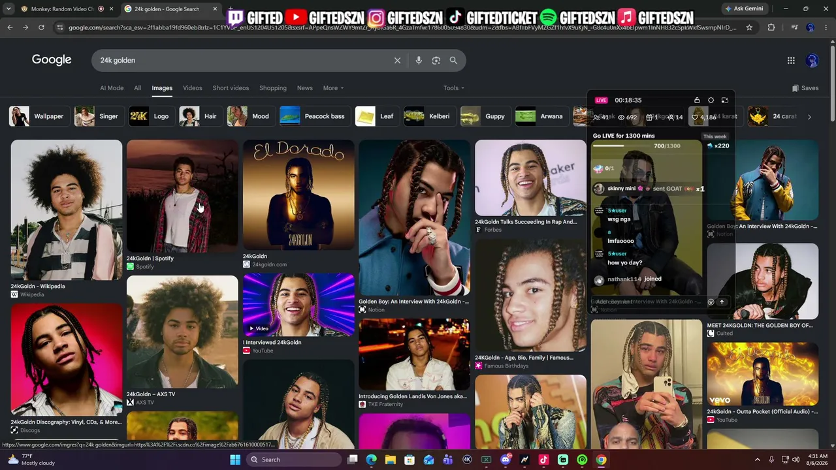Reload the page in Chrome
836x470 pixels.
[x=41, y=27]
